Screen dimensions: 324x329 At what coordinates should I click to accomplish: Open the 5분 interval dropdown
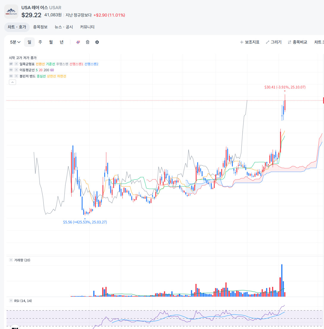tap(15, 42)
